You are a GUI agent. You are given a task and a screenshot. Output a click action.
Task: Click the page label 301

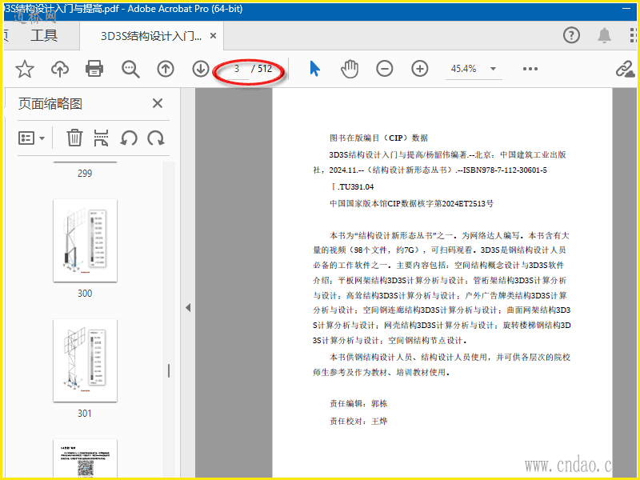(85, 414)
